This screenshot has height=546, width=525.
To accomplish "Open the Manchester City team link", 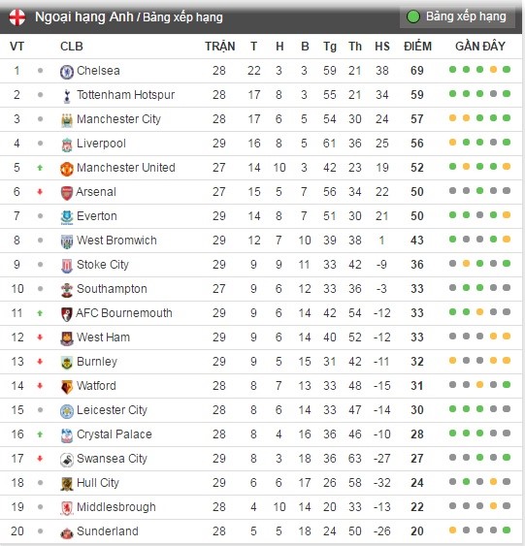I will pyautogui.click(x=118, y=119).
